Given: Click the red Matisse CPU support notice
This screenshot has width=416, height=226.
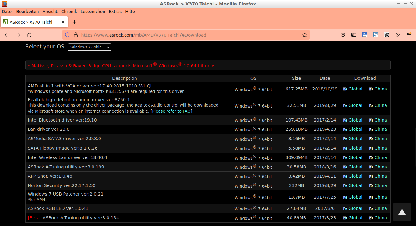Looking at the screenshot, I should [x=121, y=65].
